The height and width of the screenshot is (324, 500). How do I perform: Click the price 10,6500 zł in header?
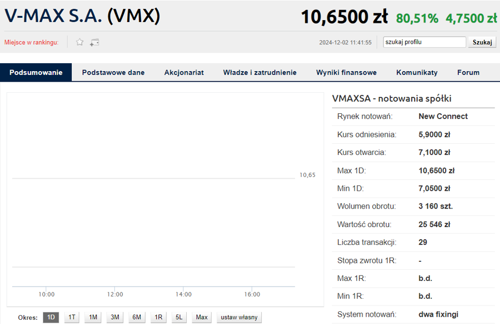pos(344,17)
